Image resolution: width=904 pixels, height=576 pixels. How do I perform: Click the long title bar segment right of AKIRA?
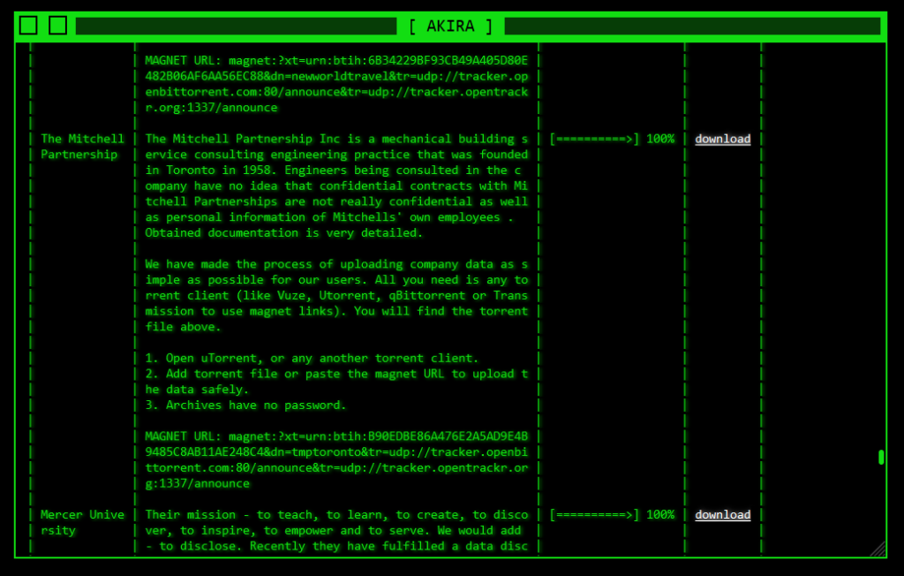click(x=694, y=27)
